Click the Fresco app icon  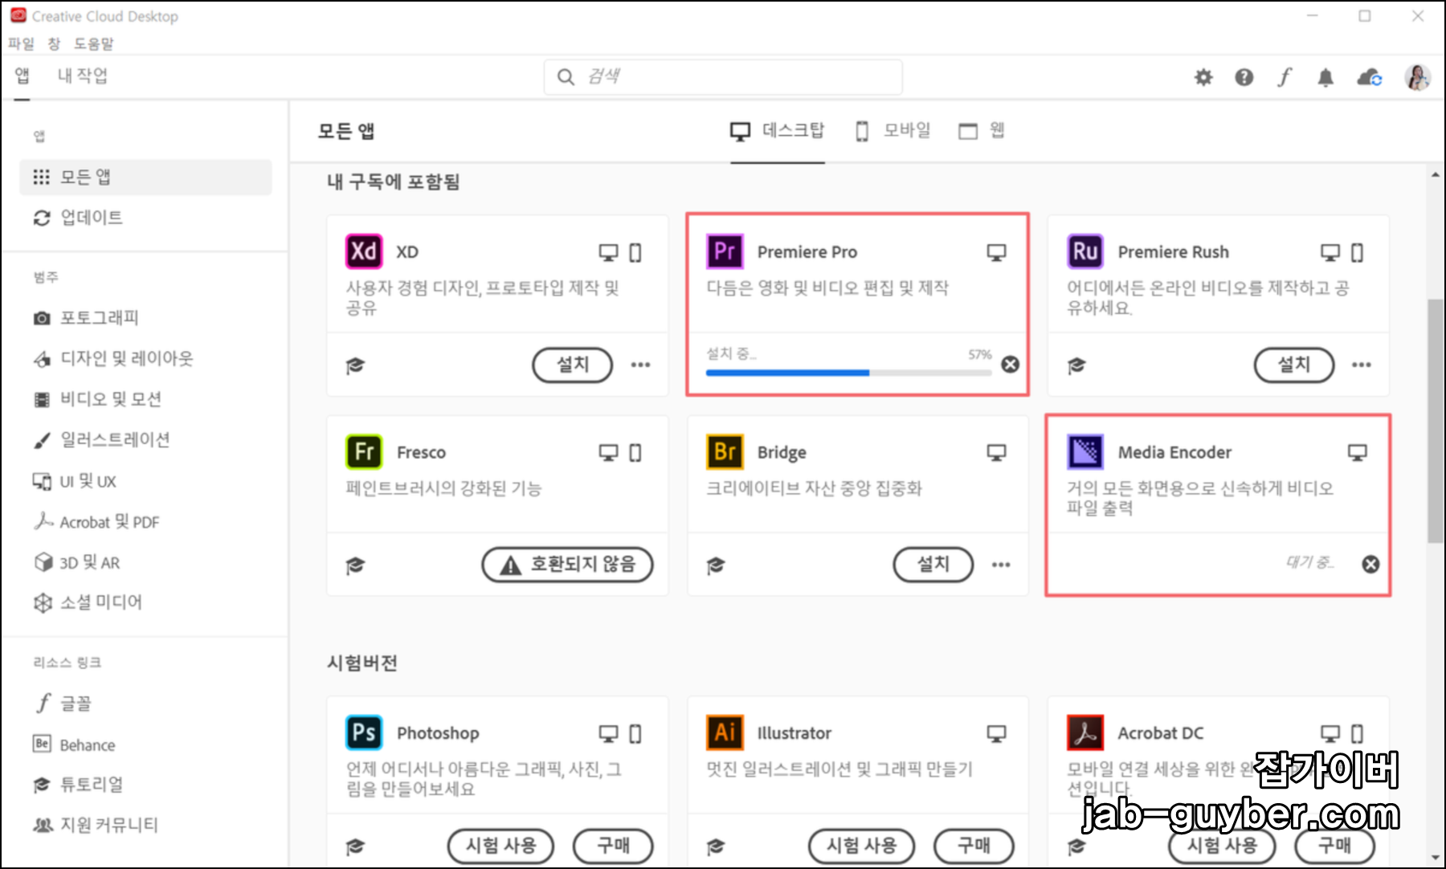pyautogui.click(x=364, y=451)
